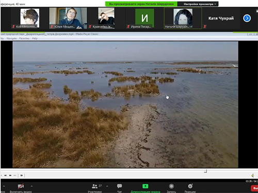Click the rewind button in the player controls
Image resolution: width=258 pixels, height=193 pixels.
click(6, 176)
